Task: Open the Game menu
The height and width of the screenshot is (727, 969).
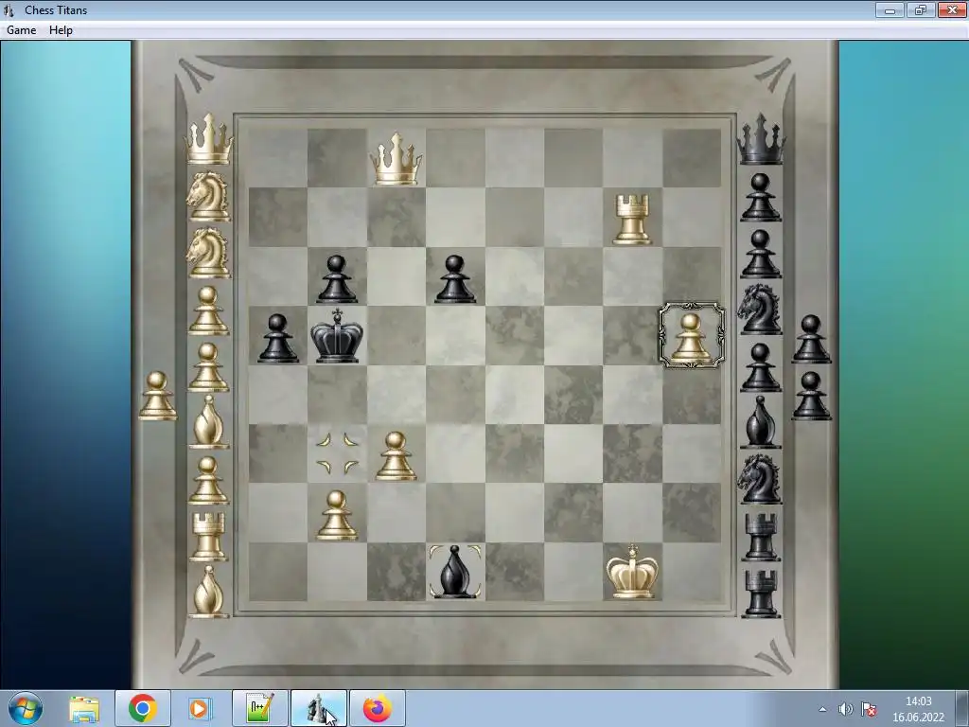Action: pos(21,30)
